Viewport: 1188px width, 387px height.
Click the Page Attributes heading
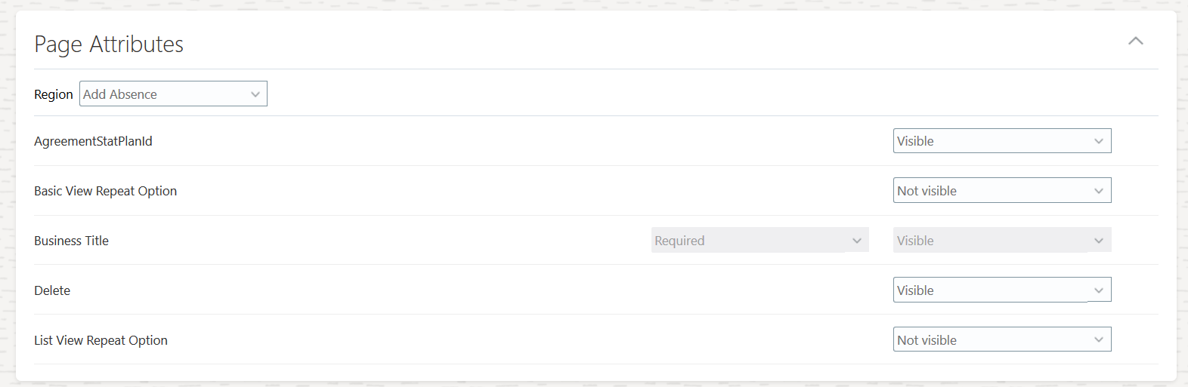(109, 45)
